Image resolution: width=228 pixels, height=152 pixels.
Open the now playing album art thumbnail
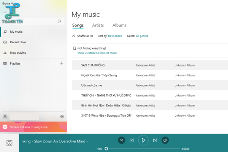[9, 143]
